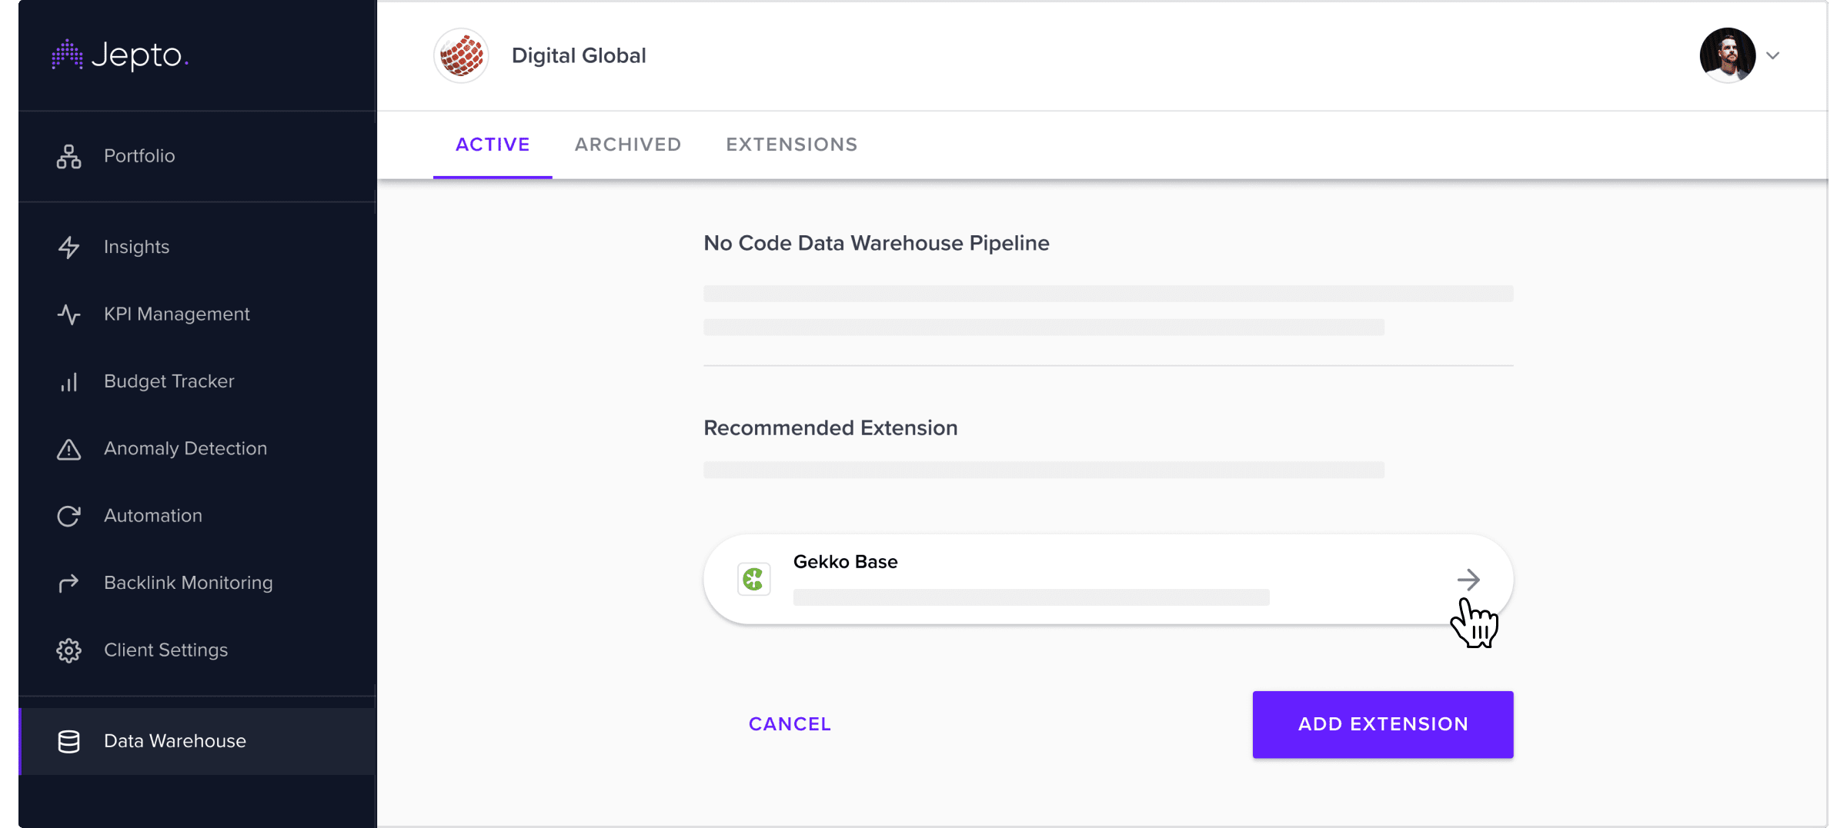Click the Add Extension button
This screenshot has height=828, width=1847.
(1383, 724)
